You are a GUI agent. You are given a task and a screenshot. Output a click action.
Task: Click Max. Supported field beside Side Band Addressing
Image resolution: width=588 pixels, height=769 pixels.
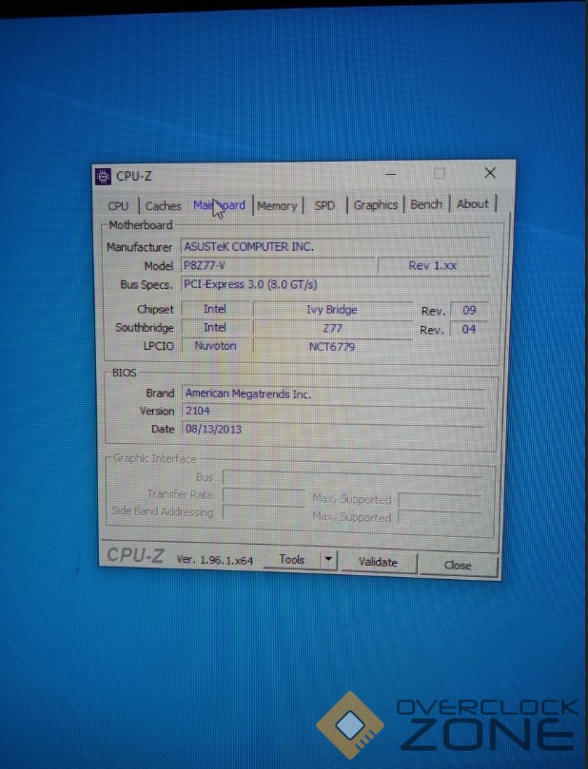(x=440, y=518)
